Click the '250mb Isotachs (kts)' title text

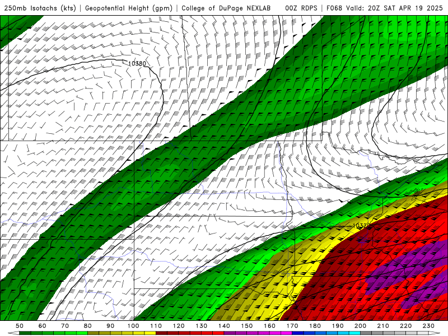tap(40, 8)
